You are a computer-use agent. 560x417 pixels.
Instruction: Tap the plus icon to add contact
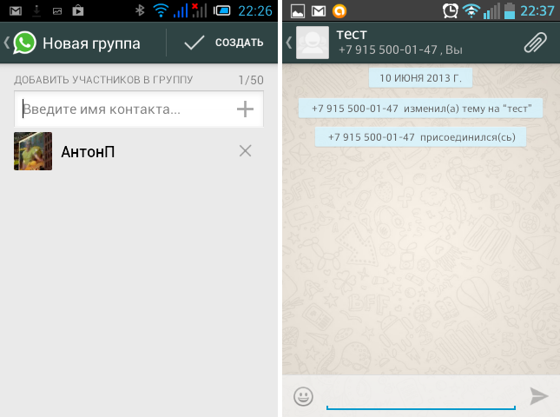[x=246, y=109]
